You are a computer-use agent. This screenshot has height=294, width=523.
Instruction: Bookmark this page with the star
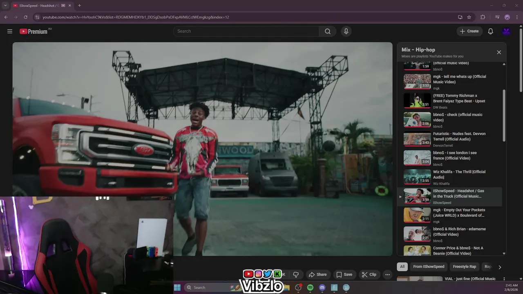[x=469, y=17]
